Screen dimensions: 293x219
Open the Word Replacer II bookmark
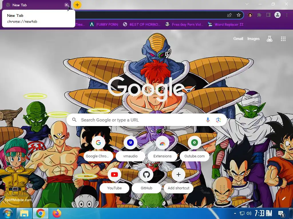225,25
